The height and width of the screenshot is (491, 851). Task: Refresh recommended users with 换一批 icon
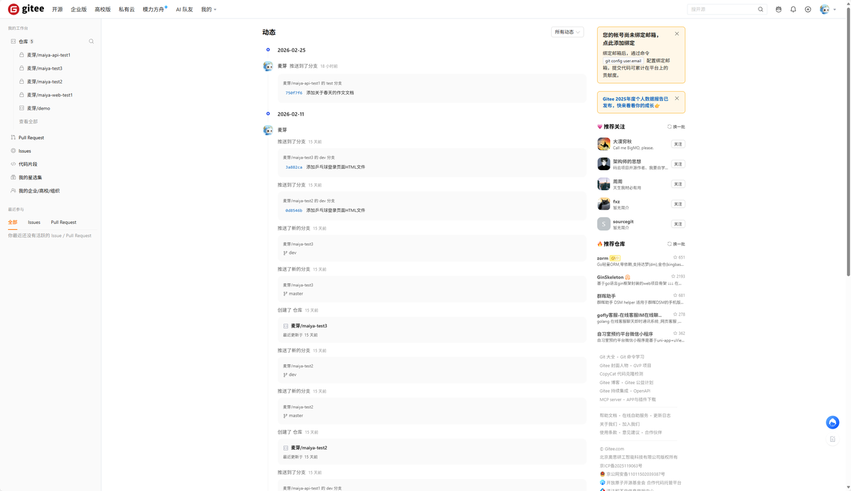point(676,126)
